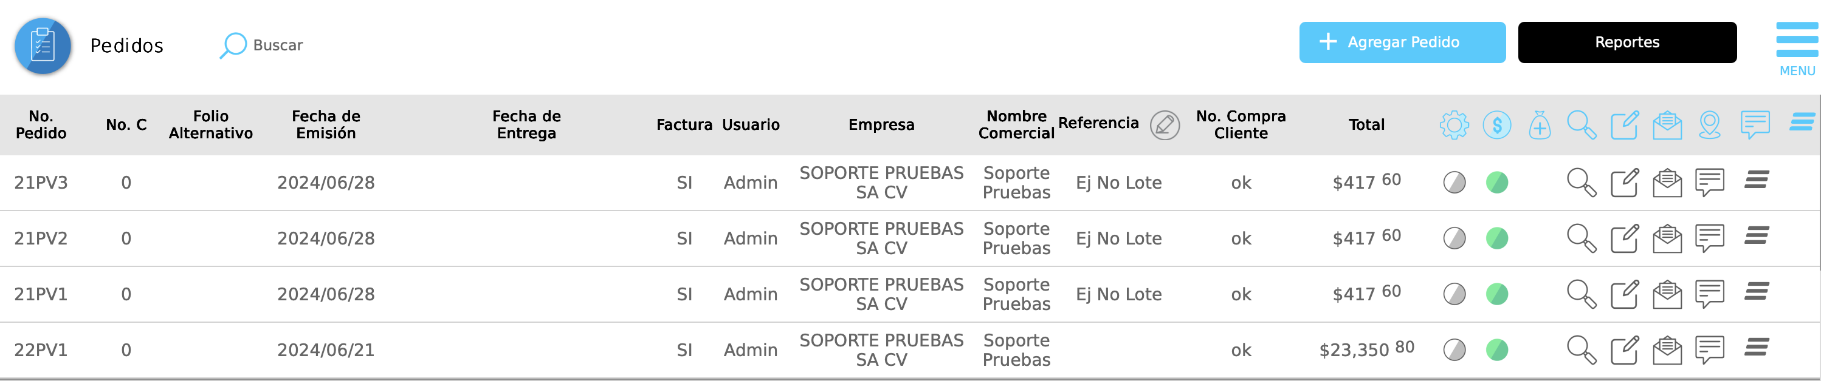The height and width of the screenshot is (381, 1821).
Task: Click the pencil icon next to Referencia
Action: pos(1165,125)
